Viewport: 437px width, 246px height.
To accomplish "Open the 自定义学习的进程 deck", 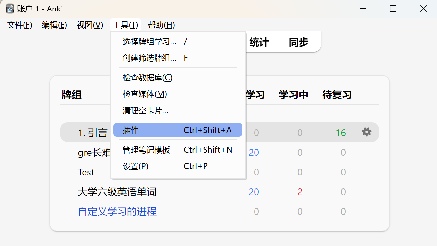I will tap(117, 212).
